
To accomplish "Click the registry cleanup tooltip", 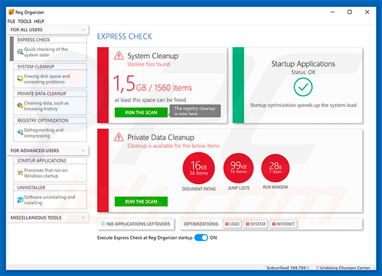I will point(195,111).
